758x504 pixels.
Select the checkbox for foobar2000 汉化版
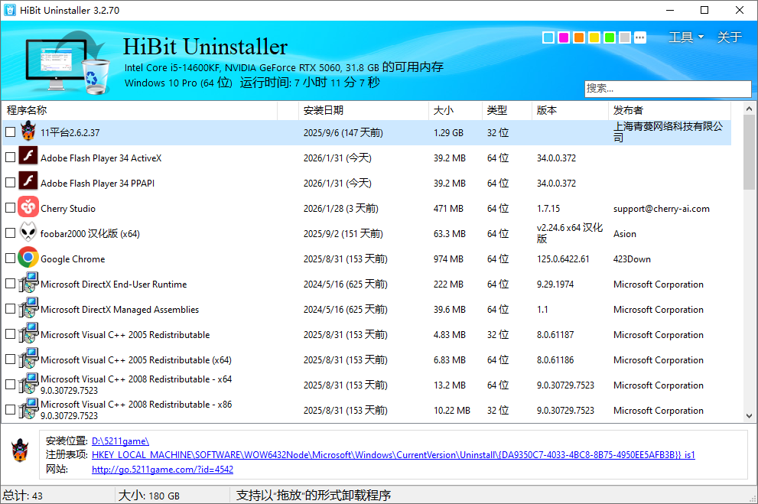(10, 232)
